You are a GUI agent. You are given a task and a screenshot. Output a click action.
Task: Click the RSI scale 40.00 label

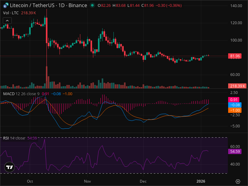pyautogui.click(x=235, y=164)
